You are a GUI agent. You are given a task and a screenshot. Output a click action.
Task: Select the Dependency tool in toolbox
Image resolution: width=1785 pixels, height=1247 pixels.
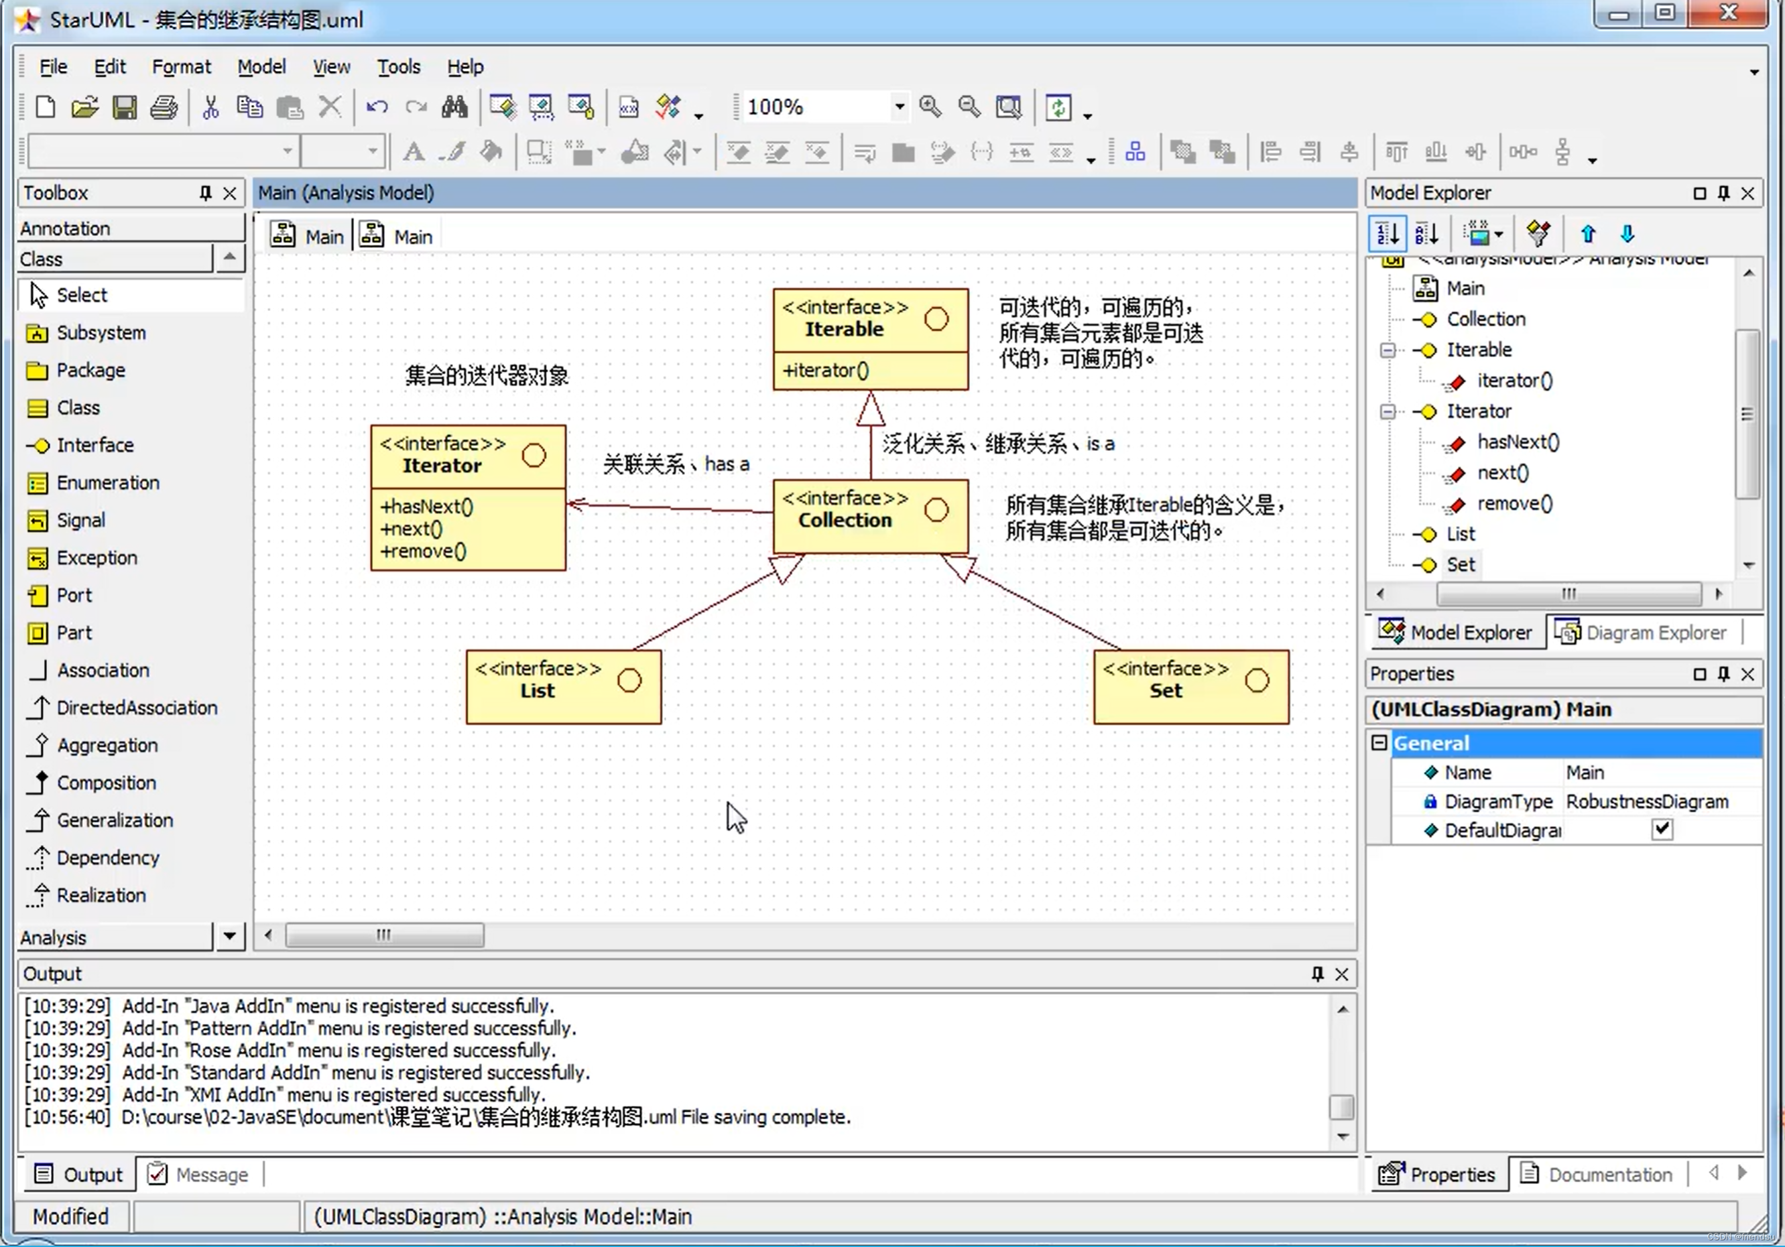click(109, 856)
